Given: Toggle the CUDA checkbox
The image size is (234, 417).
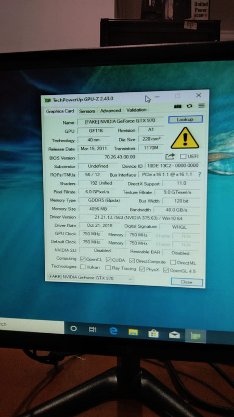Looking at the screenshot, I should pyautogui.click(x=108, y=260).
